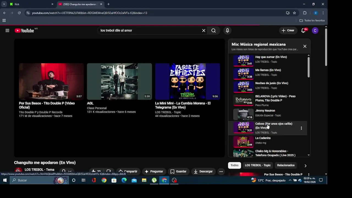Open the Chrome extensions puzzle icon
The image size is (352, 198).
coord(305,13)
